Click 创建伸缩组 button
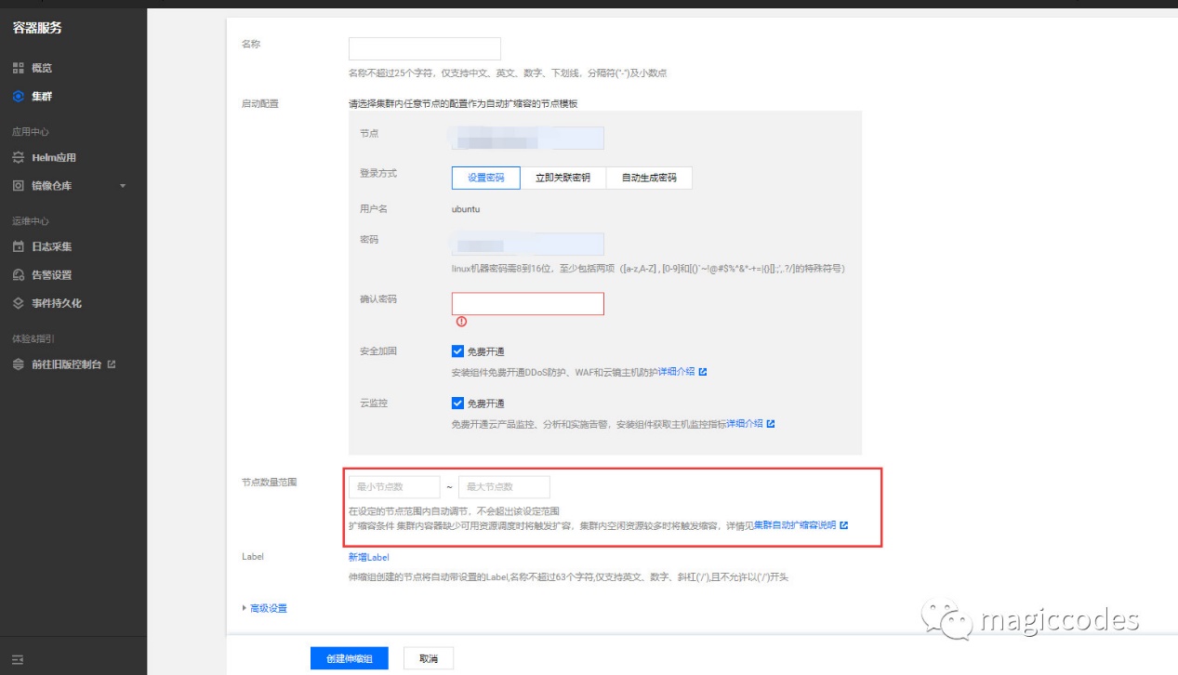The image size is (1178, 675). click(349, 658)
